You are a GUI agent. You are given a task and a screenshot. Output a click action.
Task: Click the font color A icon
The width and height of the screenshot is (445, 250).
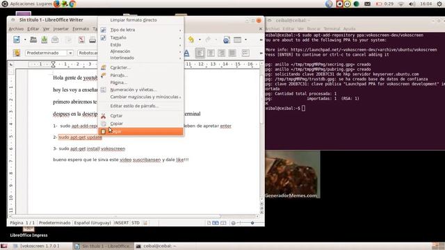186,53
